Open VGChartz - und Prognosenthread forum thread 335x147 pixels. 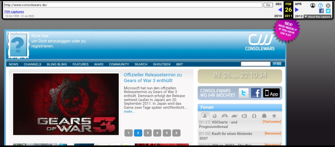(x=218, y=124)
